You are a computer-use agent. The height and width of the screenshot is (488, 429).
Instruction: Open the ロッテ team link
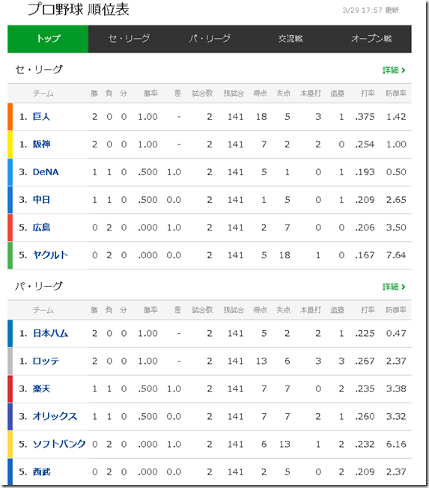pos(46,362)
